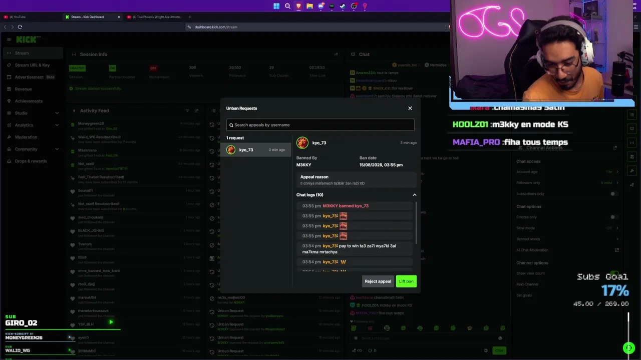The width and height of the screenshot is (641, 360).
Task: Click the Lift ban button
Action: pyautogui.click(x=406, y=281)
